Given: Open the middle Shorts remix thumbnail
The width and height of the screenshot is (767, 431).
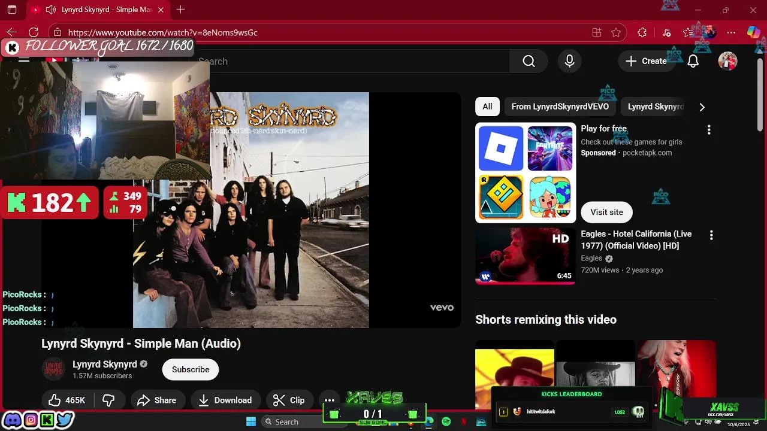Looking at the screenshot, I should point(596,374).
